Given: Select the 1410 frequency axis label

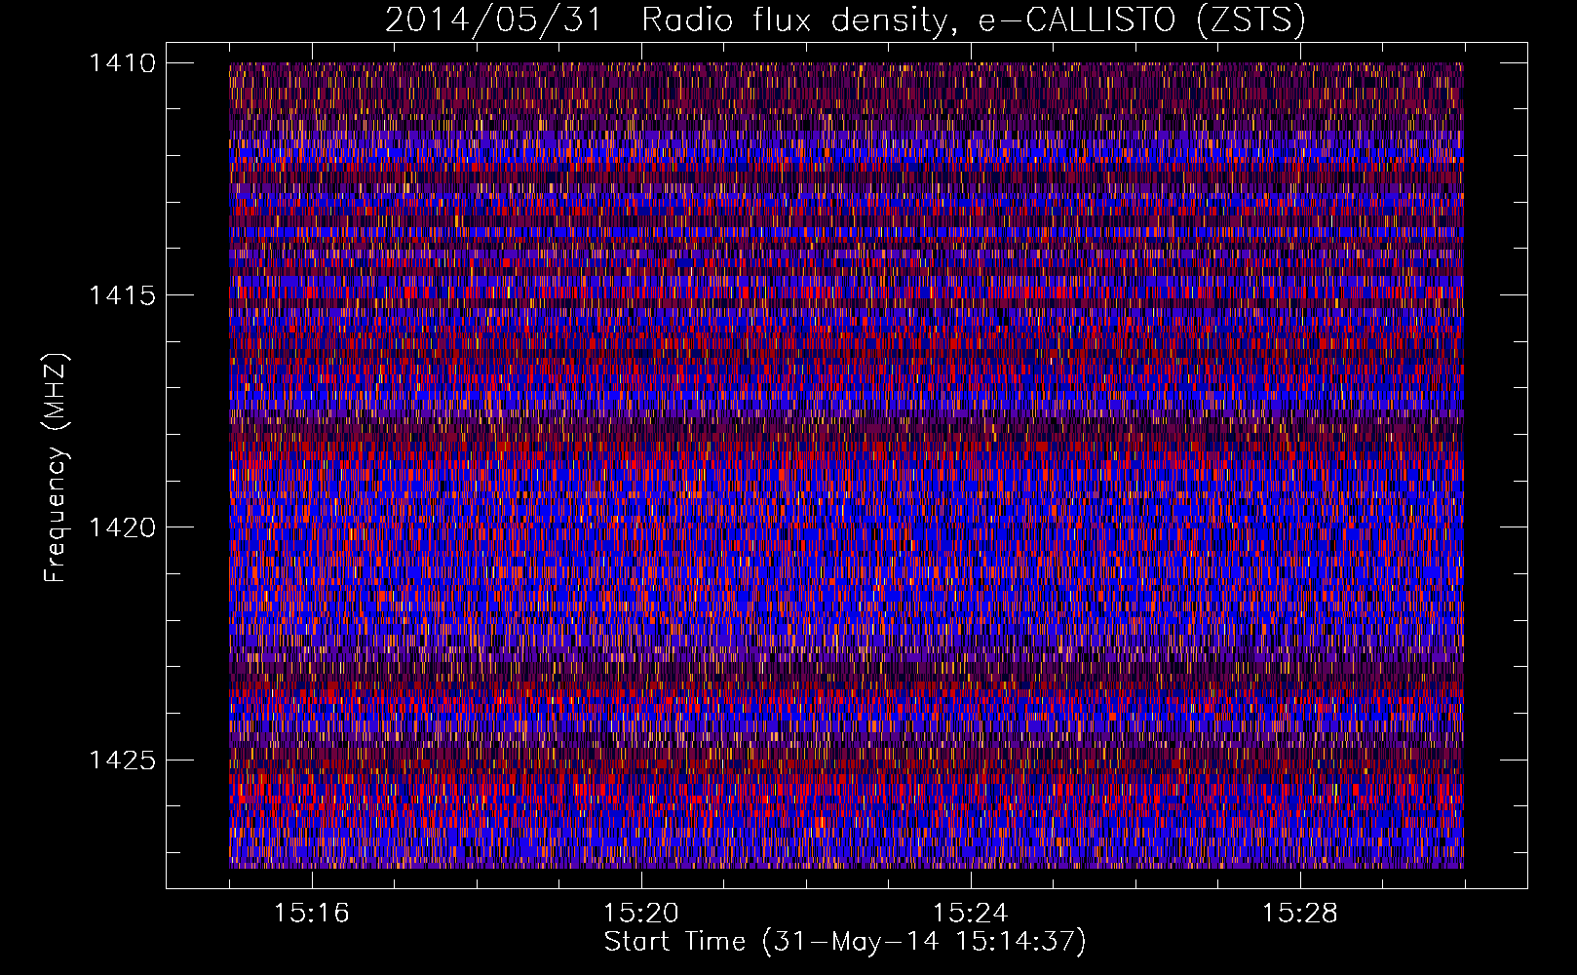Looking at the screenshot, I should (122, 63).
